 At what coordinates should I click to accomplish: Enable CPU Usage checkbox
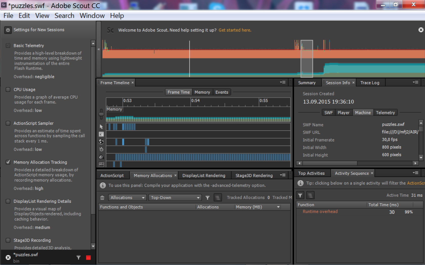(8, 90)
